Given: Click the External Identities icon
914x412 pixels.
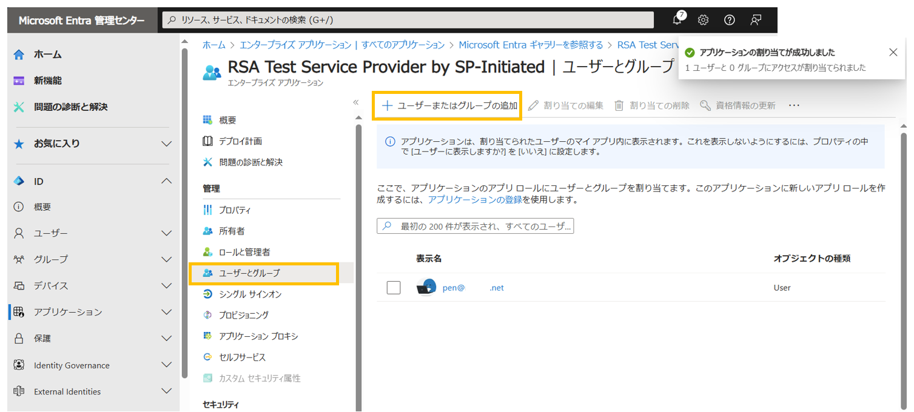Looking at the screenshot, I should 19,391.
